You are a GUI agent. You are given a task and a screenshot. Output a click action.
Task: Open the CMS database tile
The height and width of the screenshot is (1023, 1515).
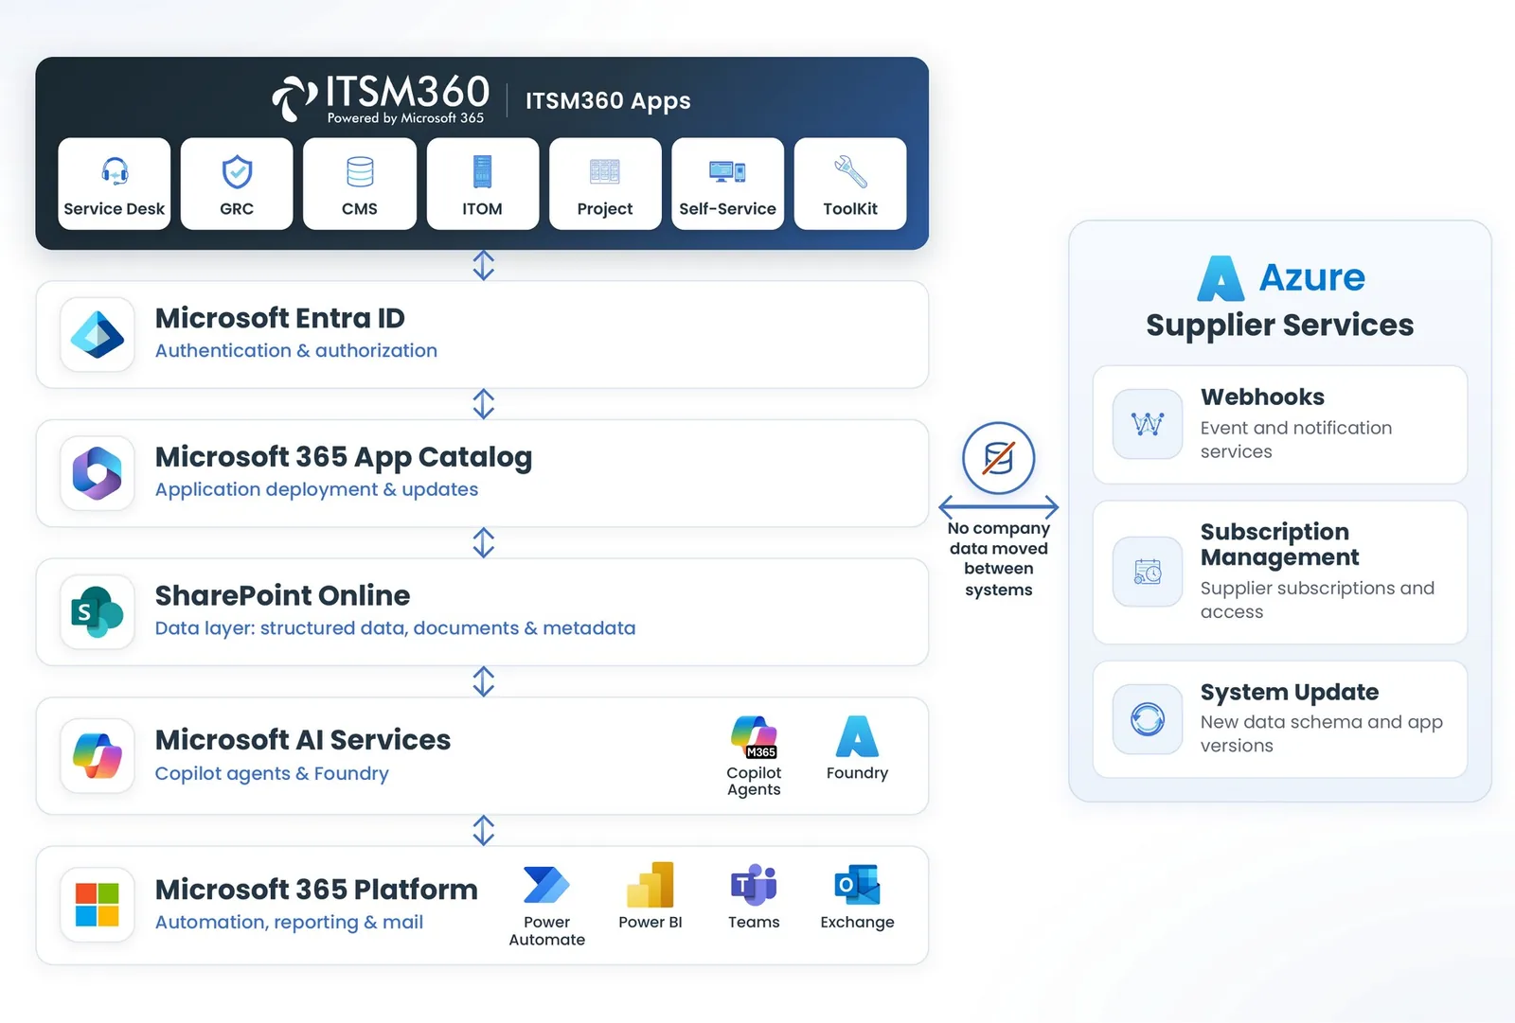pyautogui.click(x=360, y=184)
